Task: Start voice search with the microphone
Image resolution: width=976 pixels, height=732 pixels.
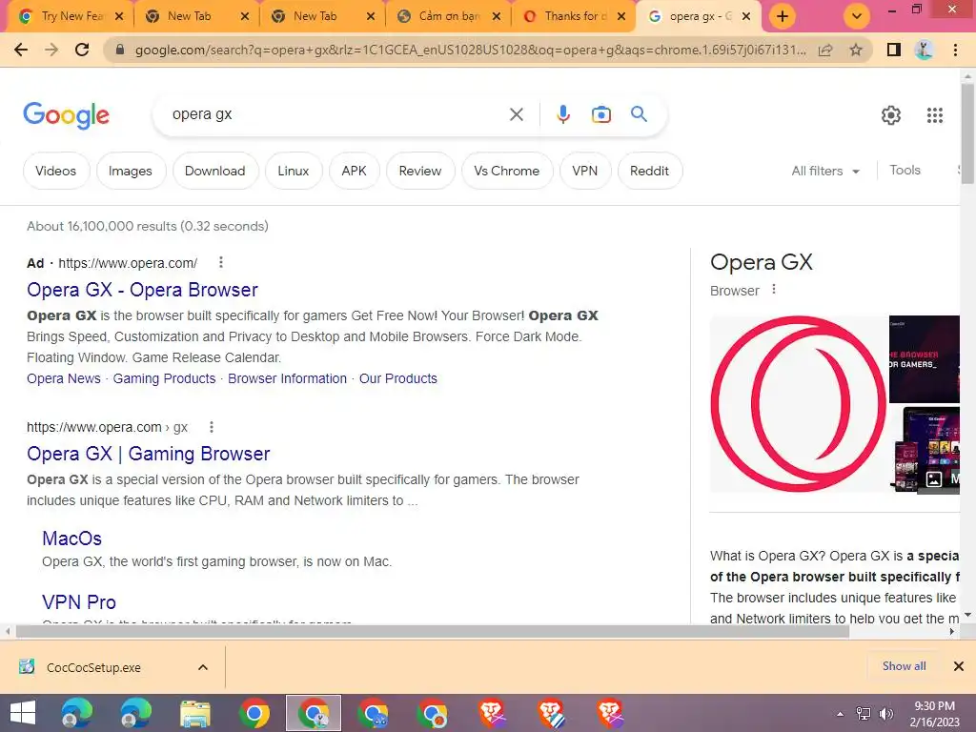Action: pyautogui.click(x=562, y=114)
